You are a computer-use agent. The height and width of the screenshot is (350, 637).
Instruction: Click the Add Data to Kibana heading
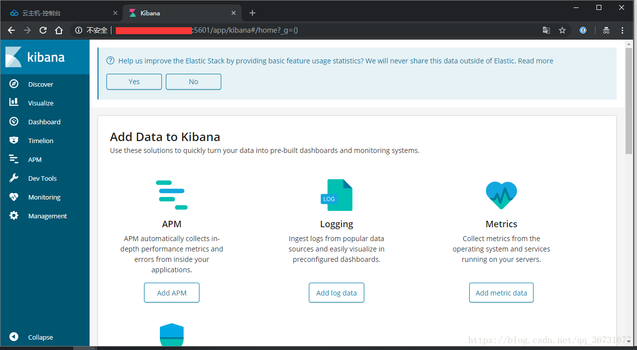(x=165, y=137)
